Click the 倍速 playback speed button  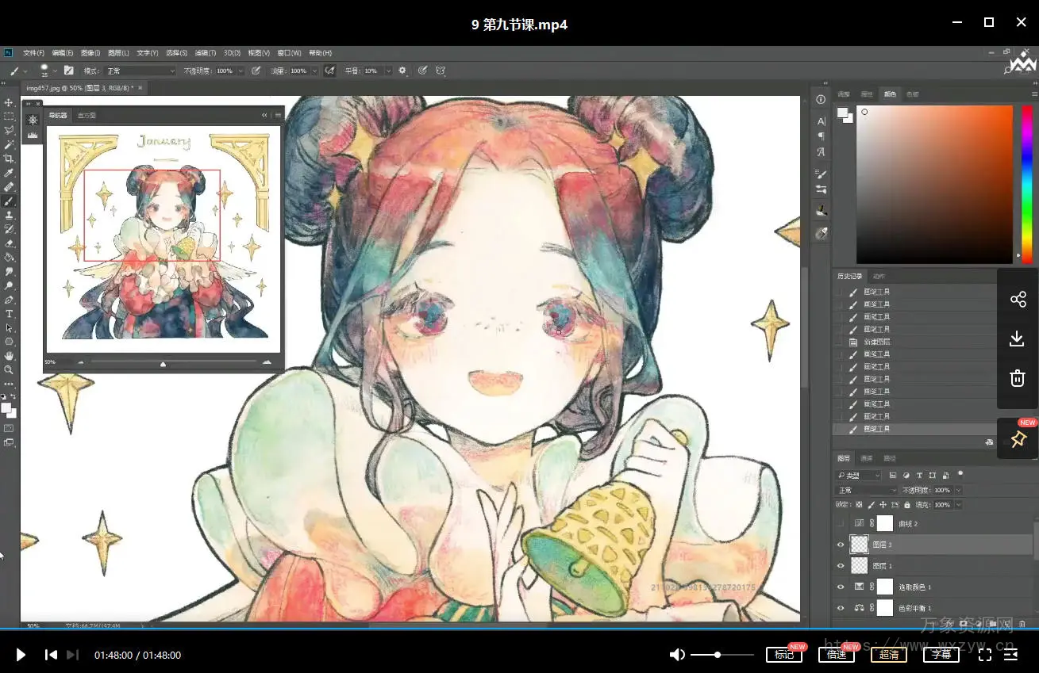pos(837,655)
